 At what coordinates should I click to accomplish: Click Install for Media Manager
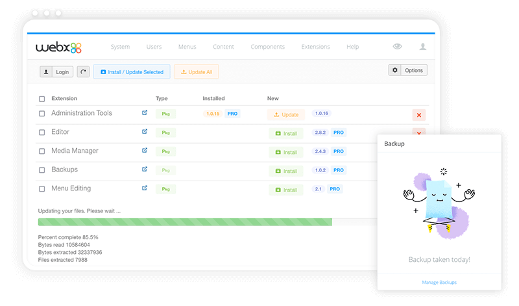coord(286,152)
